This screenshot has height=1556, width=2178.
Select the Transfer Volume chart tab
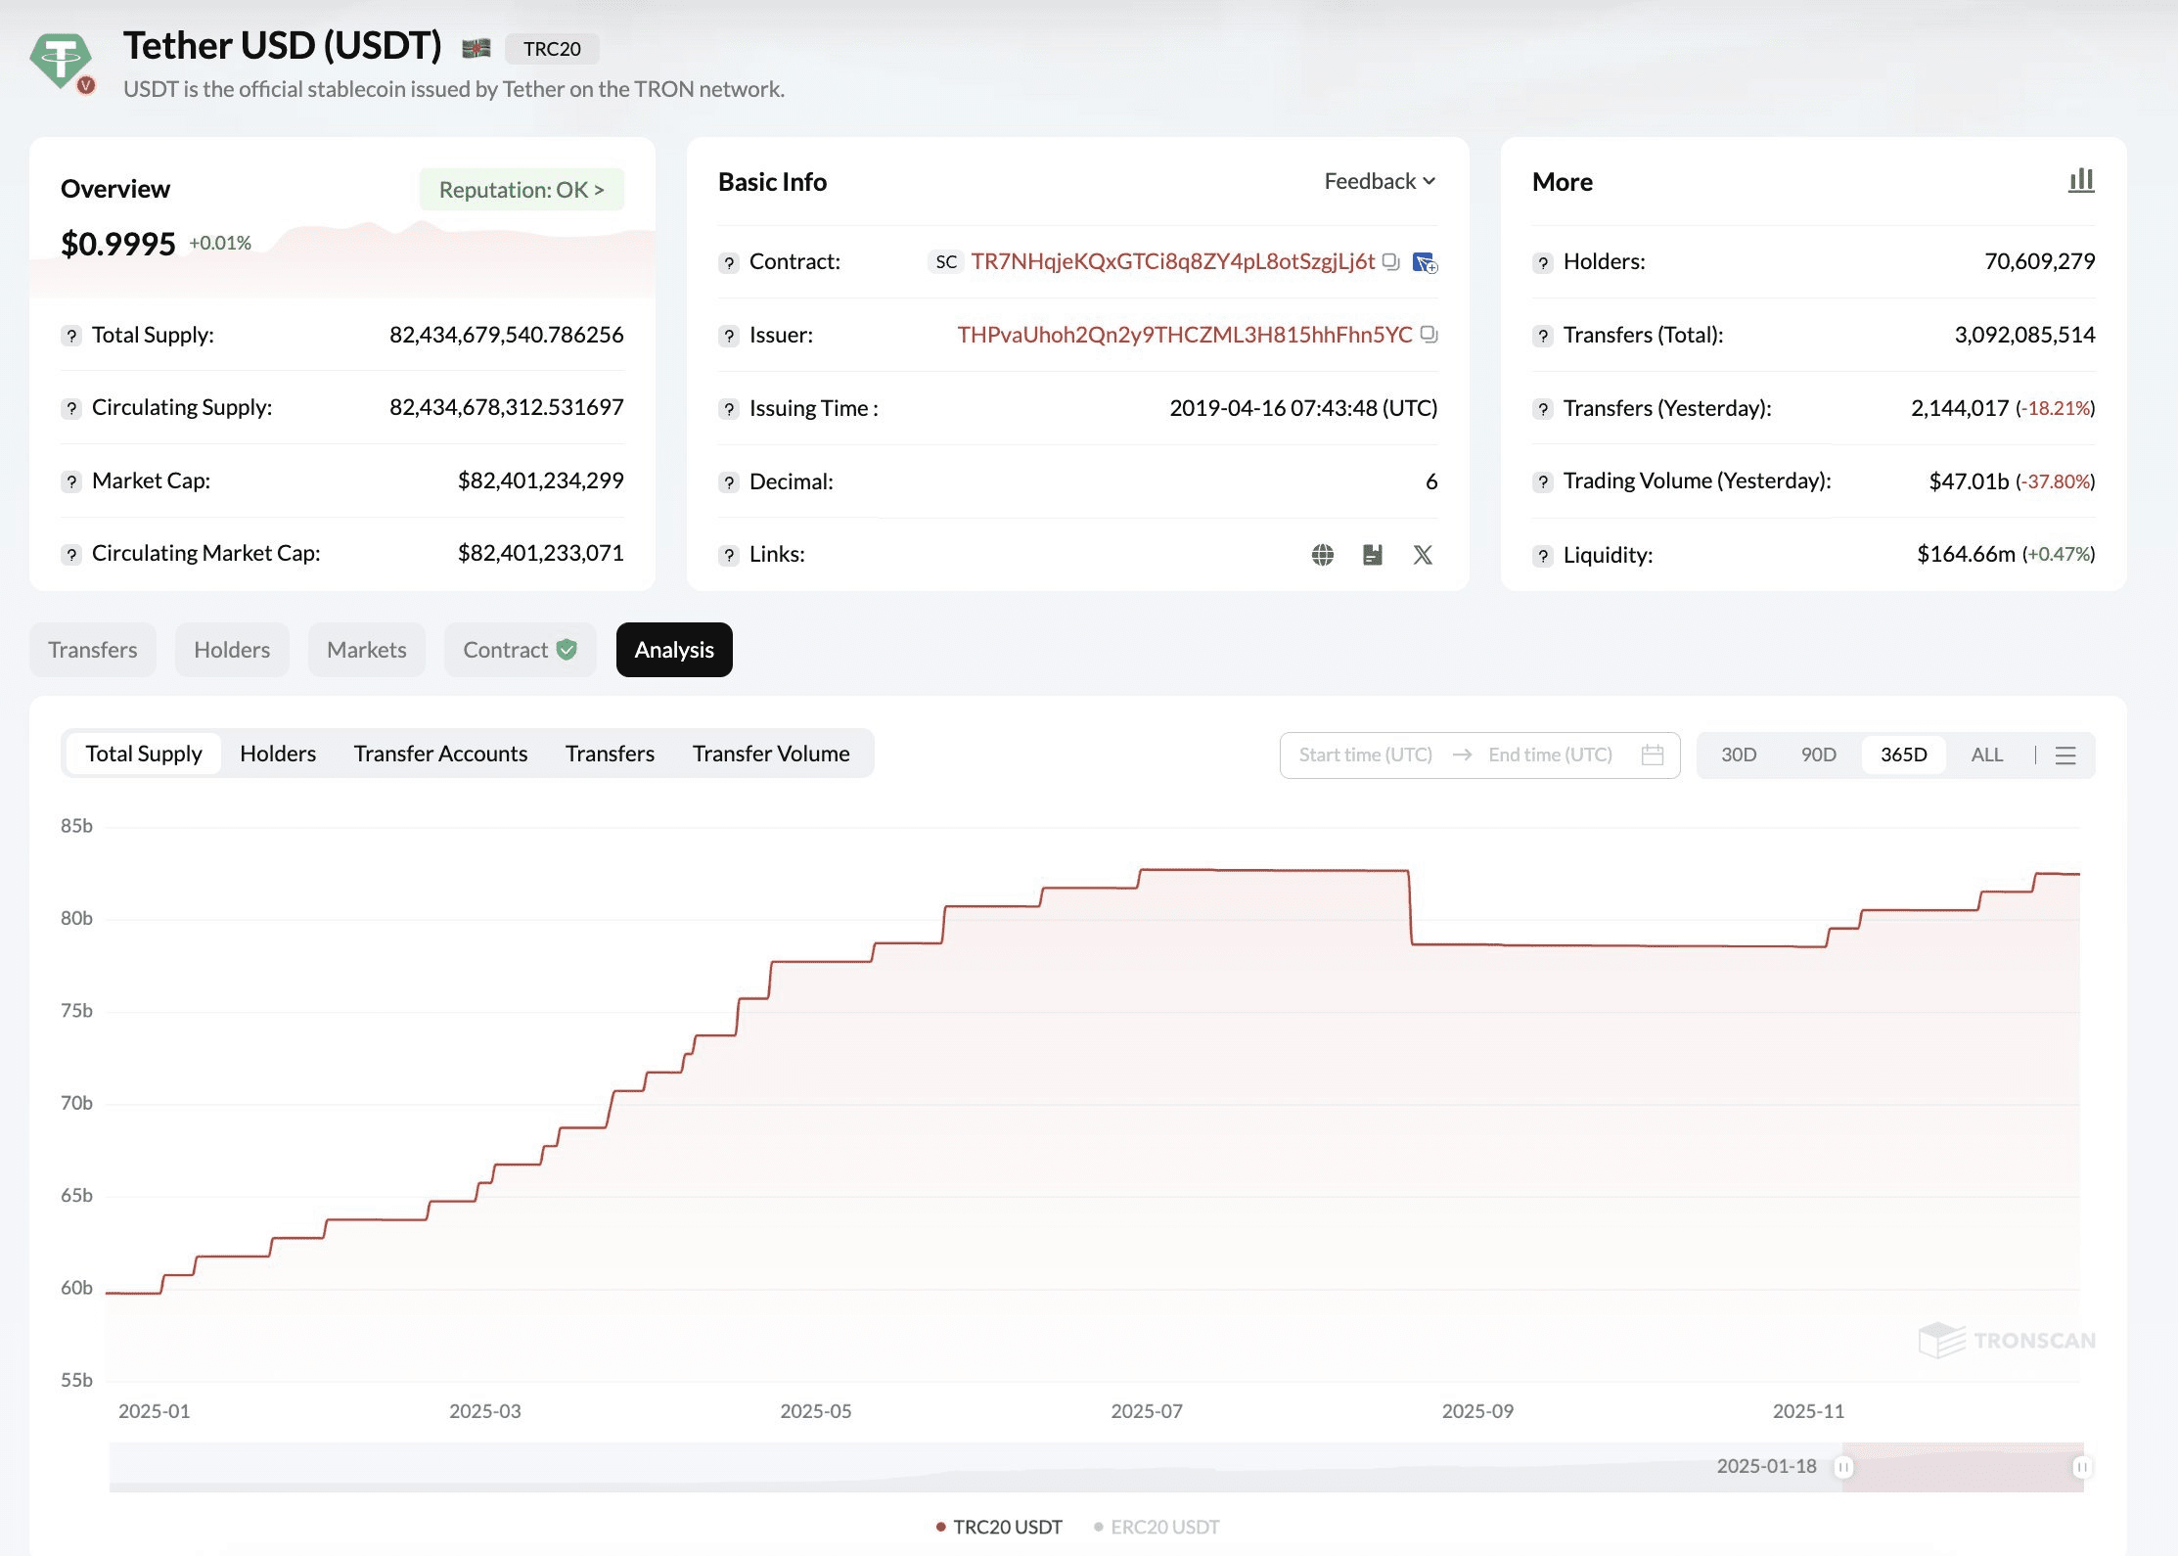coord(771,754)
